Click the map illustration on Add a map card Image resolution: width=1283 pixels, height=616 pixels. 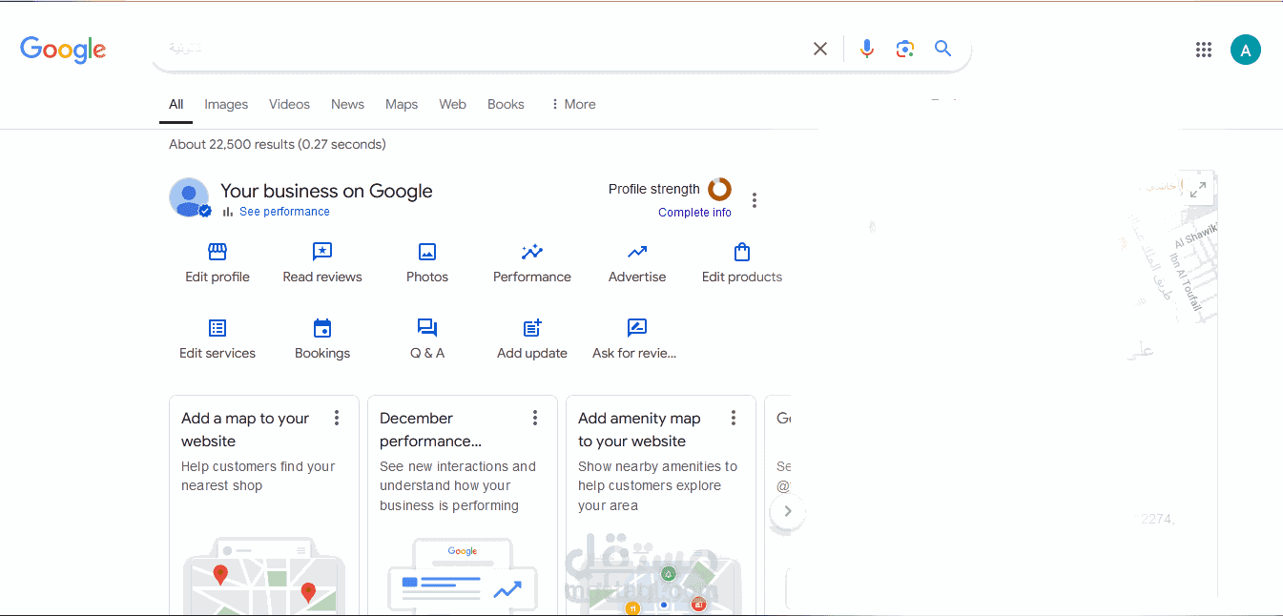click(x=264, y=576)
